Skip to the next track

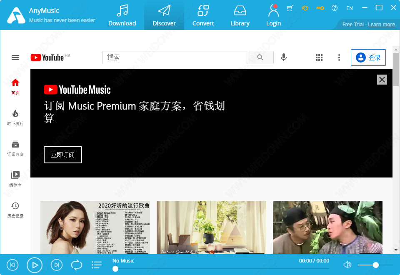click(x=57, y=265)
